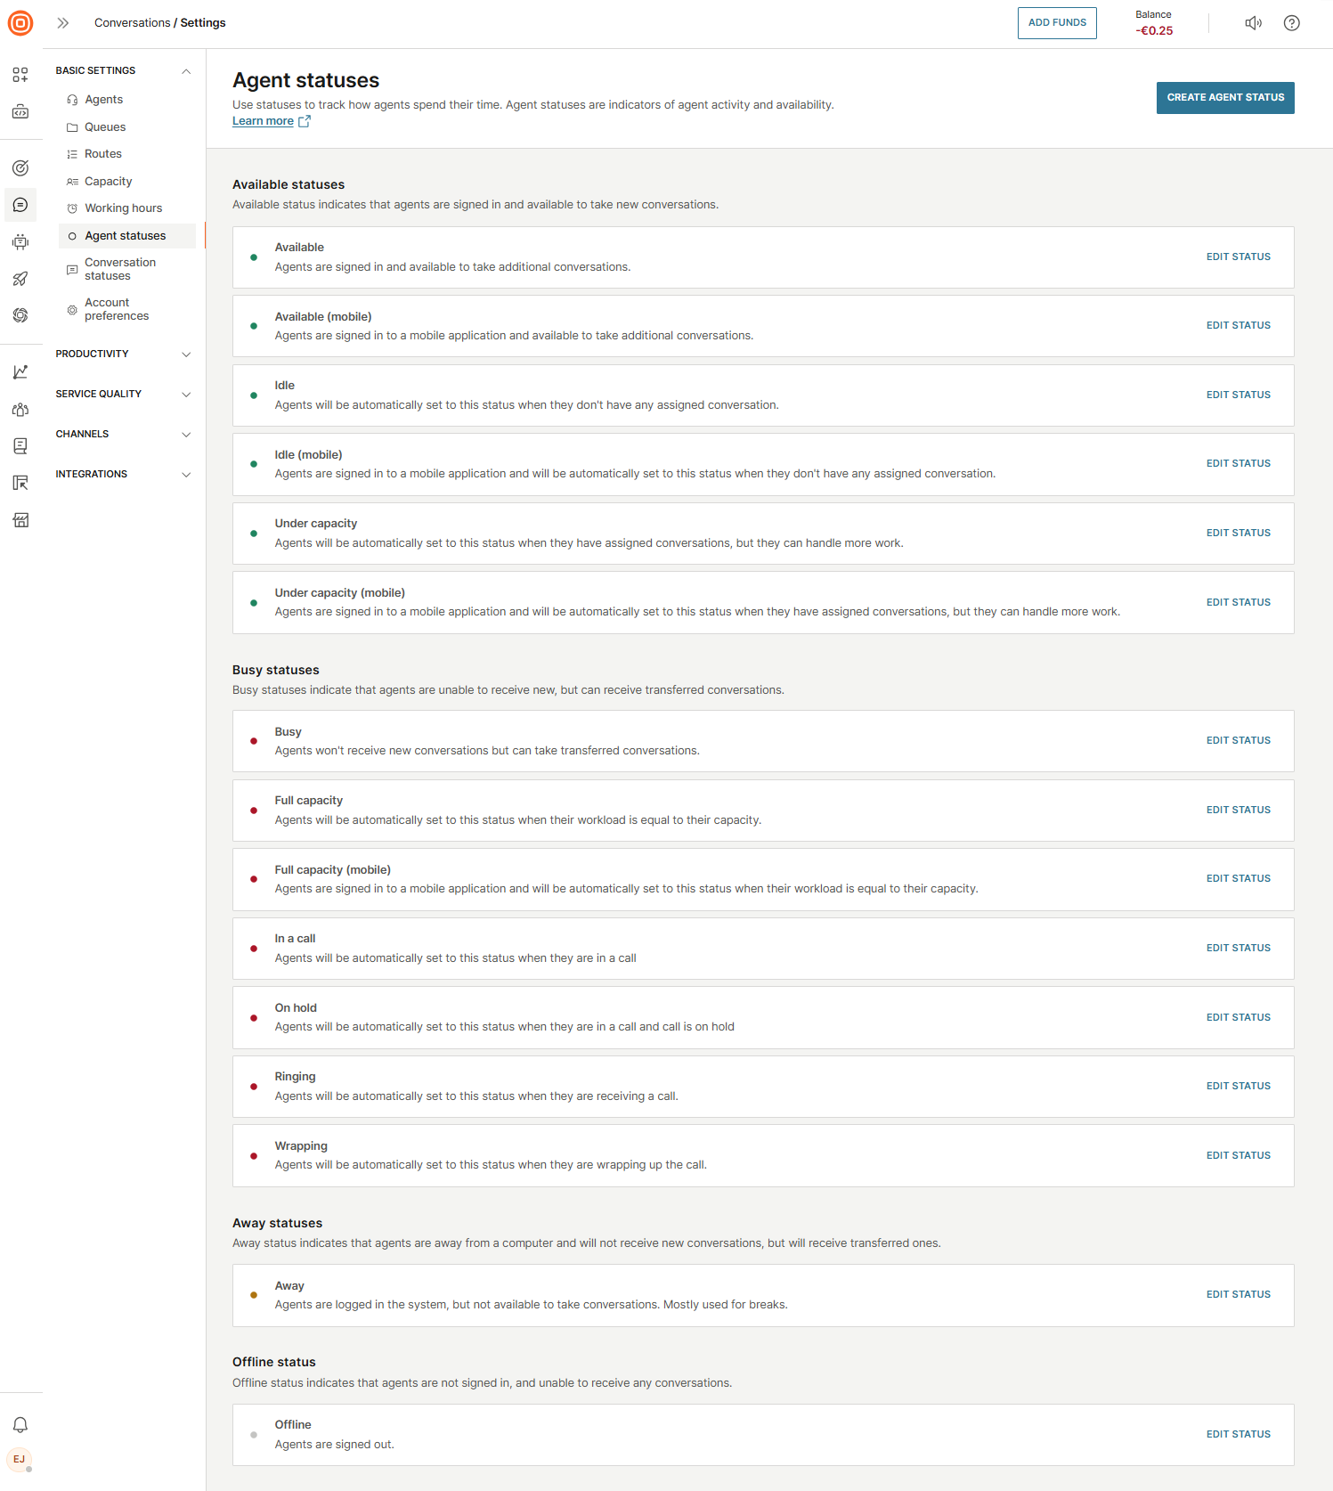This screenshot has height=1491, width=1333.
Task: Click the speaker announcements icon
Action: tap(1253, 23)
